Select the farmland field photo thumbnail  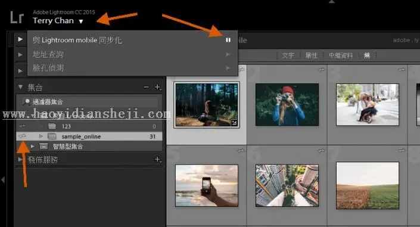pyautogui.click(x=368, y=185)
